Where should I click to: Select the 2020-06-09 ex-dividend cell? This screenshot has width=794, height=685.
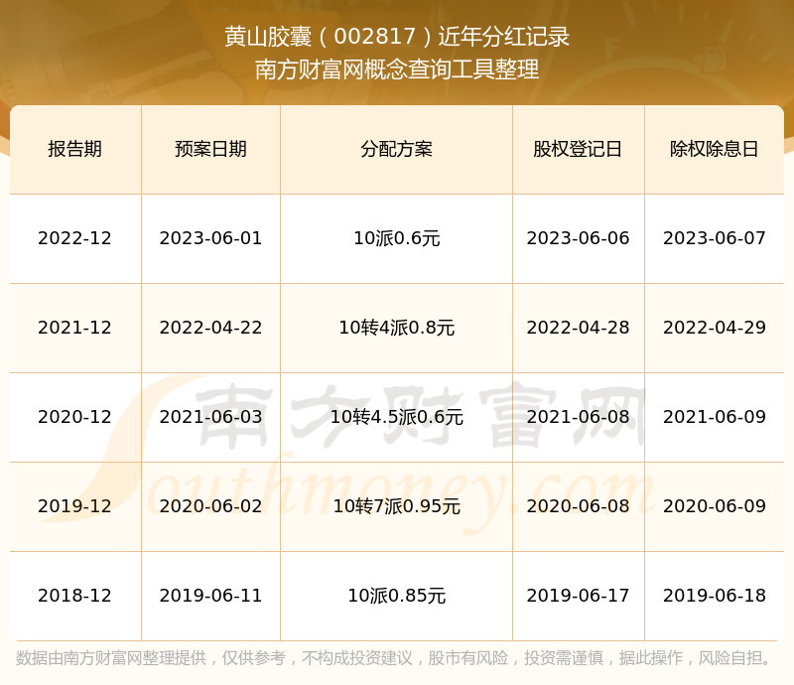click(714, 506)
